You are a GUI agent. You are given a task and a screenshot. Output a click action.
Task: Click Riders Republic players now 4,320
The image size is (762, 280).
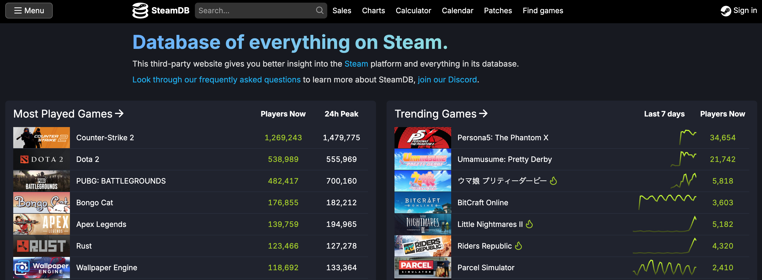722,246
